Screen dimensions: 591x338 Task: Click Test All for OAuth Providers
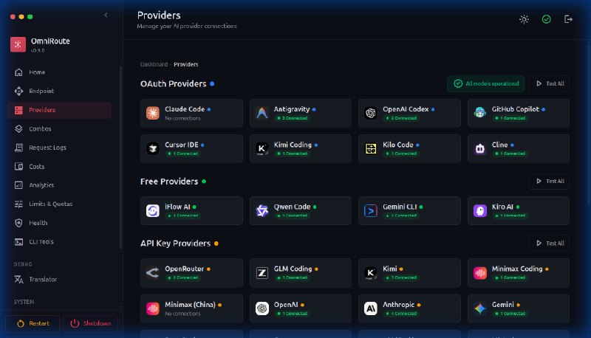click(549, 83)
